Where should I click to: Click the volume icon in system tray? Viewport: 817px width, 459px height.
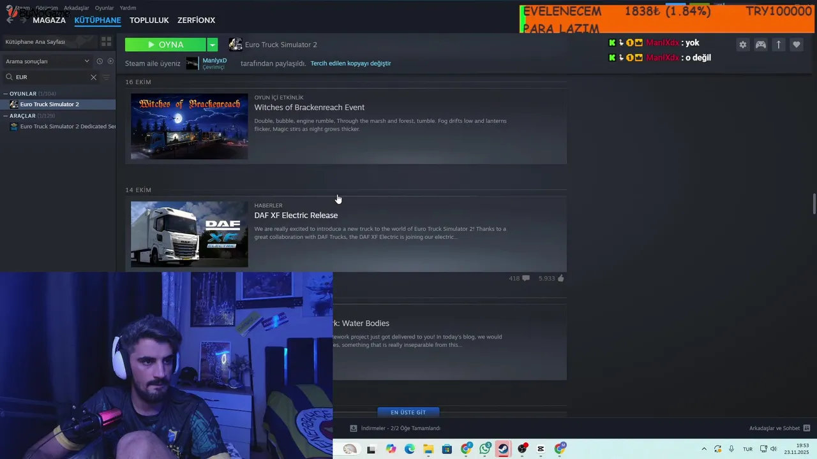point(773,449)
